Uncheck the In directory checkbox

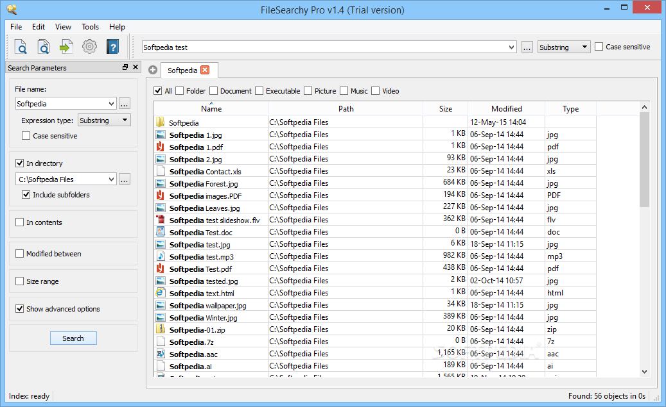coord(19,163)
